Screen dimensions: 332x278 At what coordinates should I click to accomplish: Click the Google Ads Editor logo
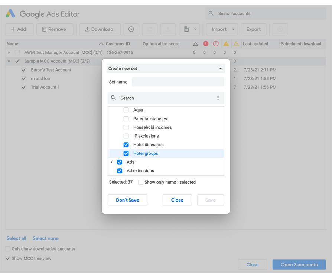pos(10,14)
